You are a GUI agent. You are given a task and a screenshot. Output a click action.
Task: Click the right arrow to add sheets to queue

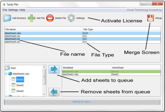point(54,69)
